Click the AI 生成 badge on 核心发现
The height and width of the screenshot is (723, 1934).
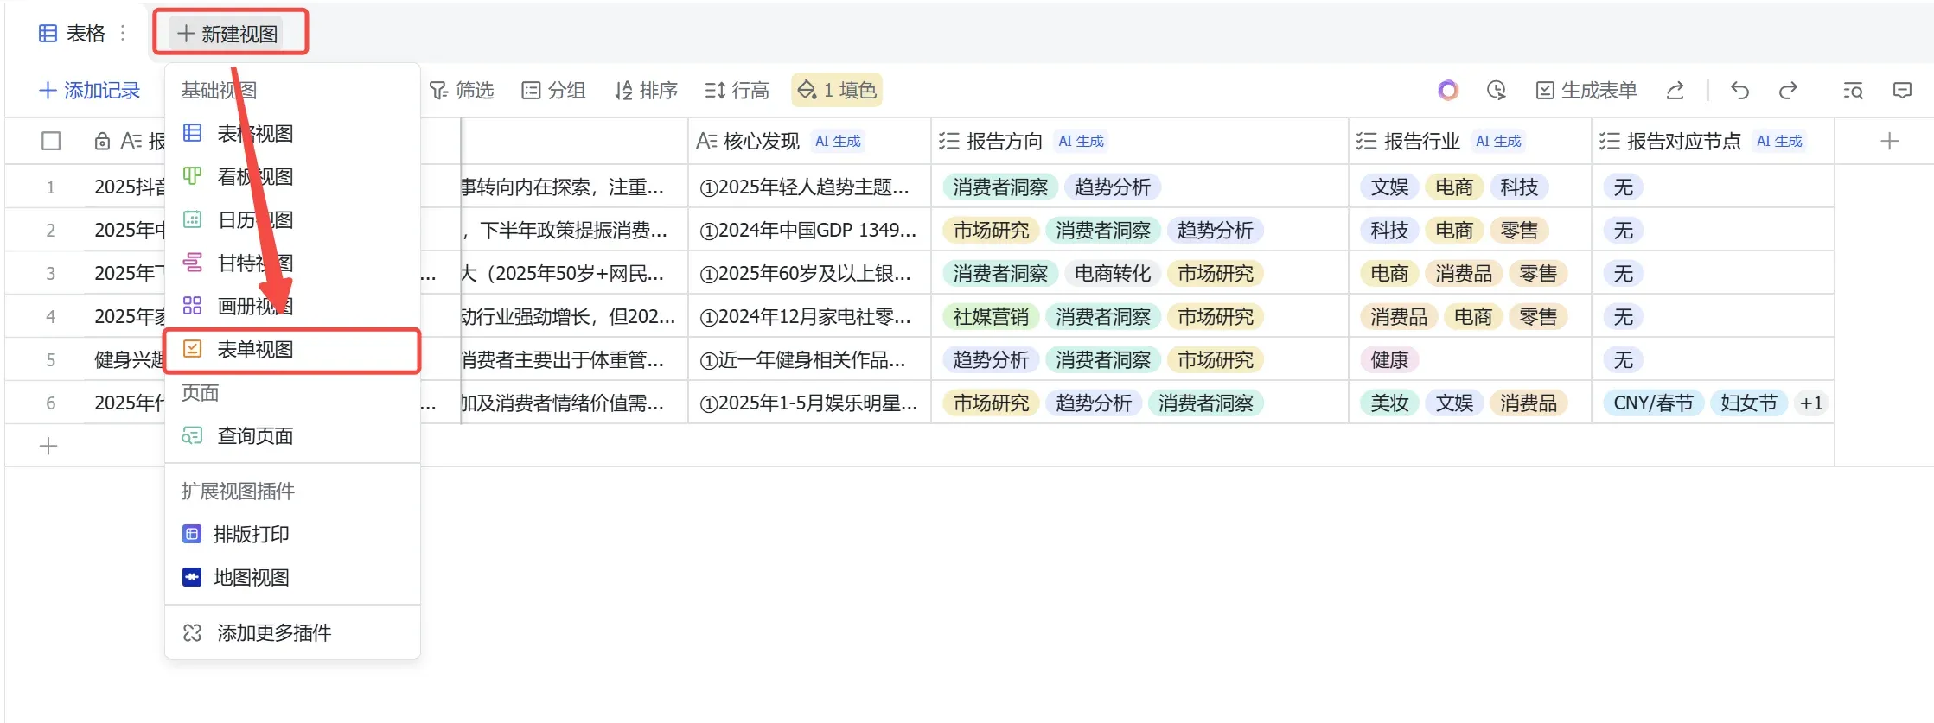838,141
